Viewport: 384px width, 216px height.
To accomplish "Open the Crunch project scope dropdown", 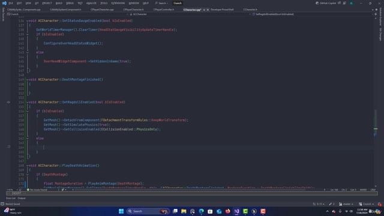I will (x=67, y=14).
